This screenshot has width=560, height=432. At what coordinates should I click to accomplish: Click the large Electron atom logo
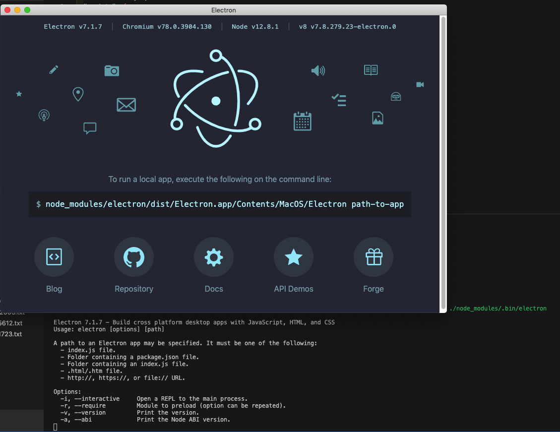[216, 99]
